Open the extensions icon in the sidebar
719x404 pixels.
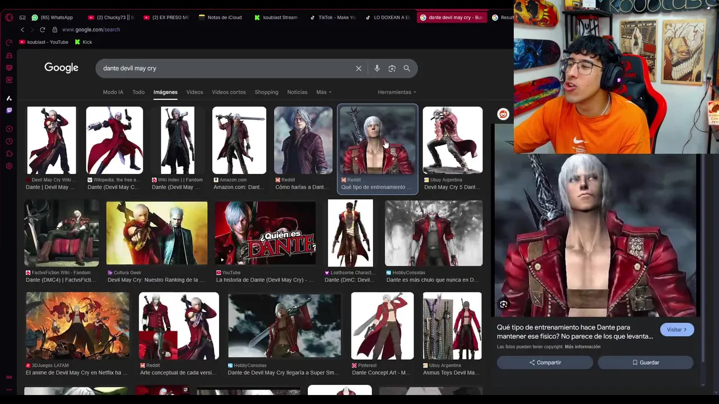(9, 154)
